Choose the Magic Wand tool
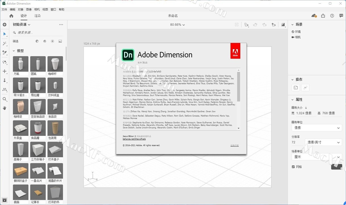The image size is (346, 205). pyautogui.click(x=5, y=44)
